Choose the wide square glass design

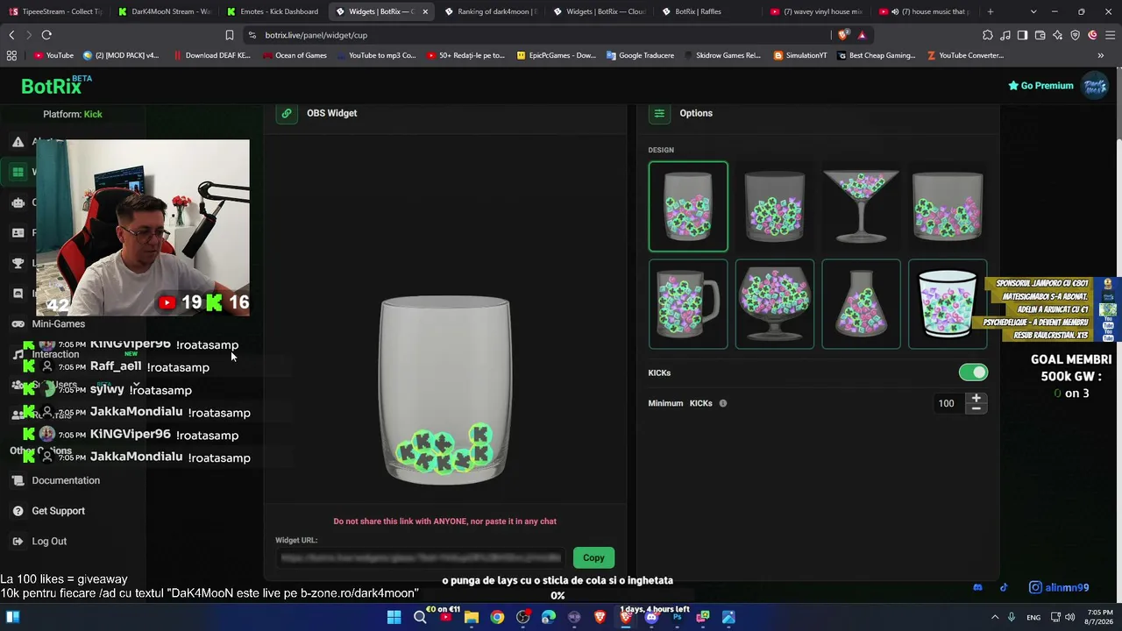(x=948, y=207)
